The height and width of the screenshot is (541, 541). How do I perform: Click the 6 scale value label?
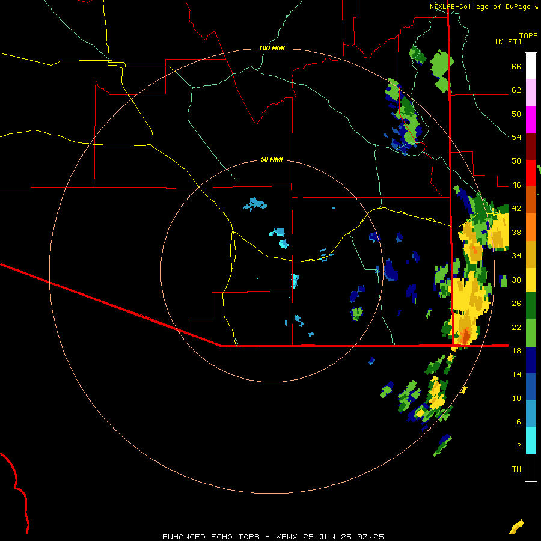[x=519, y=422]
